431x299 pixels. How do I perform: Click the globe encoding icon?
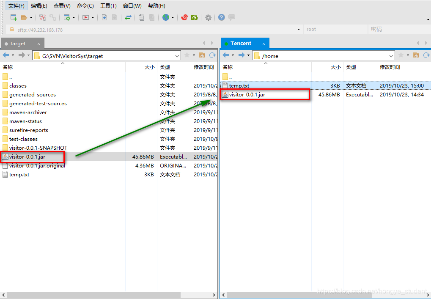tap(166, 18)
